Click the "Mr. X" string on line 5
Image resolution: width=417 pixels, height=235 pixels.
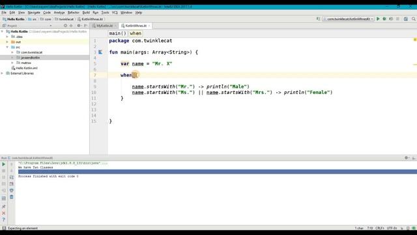pos(162,64)
